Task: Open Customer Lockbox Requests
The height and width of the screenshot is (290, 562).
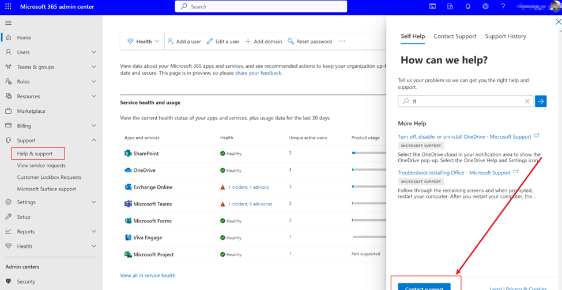Action: click(49, 177)
